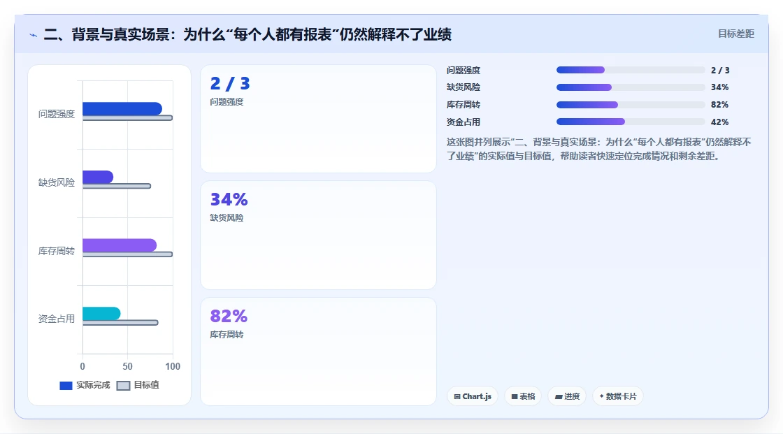Click the 数据卡片 tag chip
The width and height of the screenshot is (783, 434).
tap(618, 396)
